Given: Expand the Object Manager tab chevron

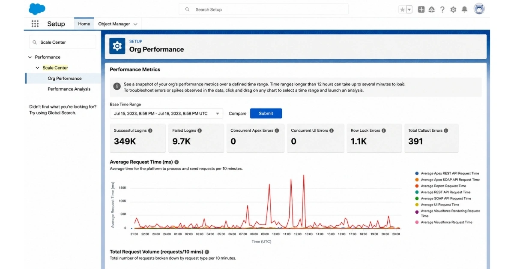Looking at the screenshot, I should point(135,24).
